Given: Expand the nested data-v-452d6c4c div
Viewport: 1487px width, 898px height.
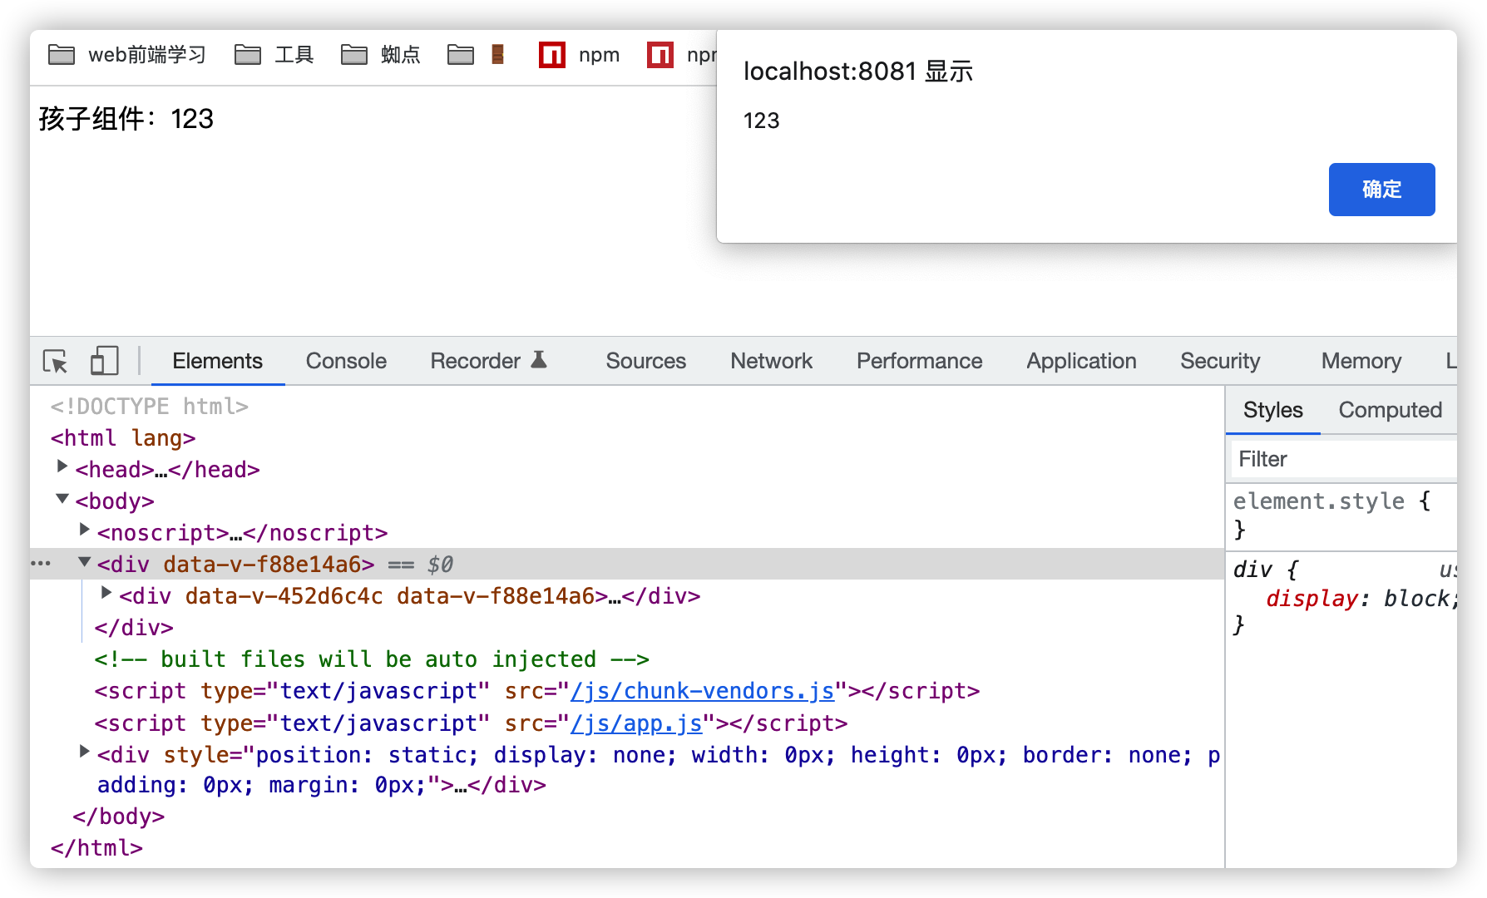Looking at the screenshot, I should click(106, 593).
